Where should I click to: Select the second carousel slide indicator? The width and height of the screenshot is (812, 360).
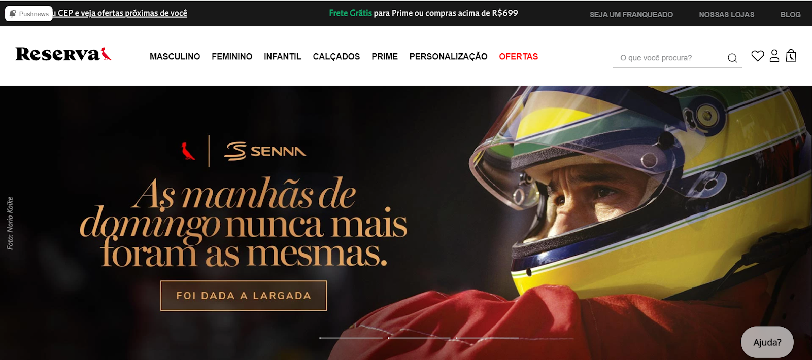419,338
